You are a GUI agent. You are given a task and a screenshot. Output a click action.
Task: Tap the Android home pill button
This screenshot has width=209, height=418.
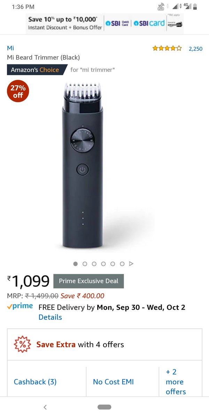tap(104, 407)
